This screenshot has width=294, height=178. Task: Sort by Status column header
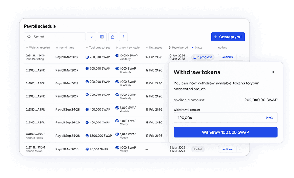point(197,48)
